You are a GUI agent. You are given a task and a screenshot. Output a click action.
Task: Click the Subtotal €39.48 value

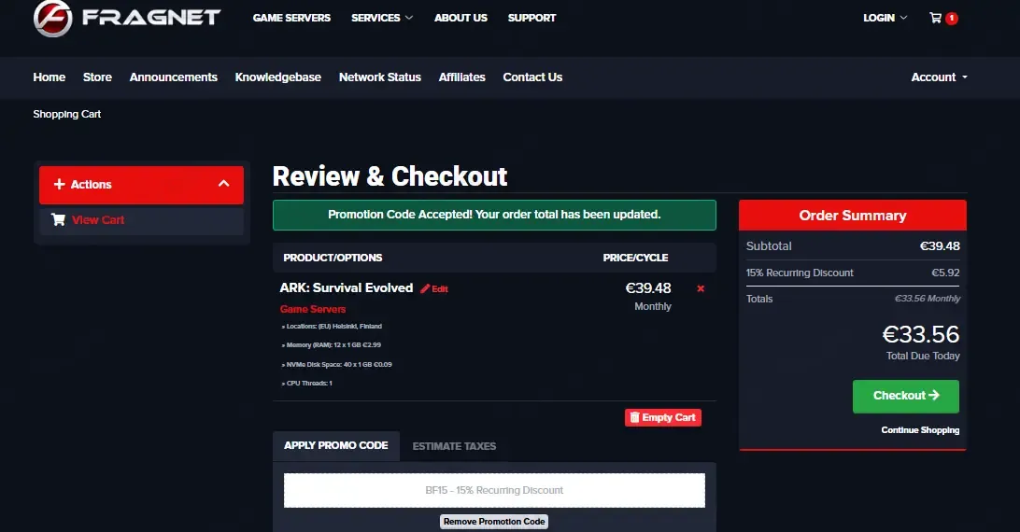pos(940,245)
